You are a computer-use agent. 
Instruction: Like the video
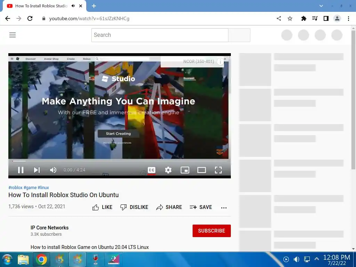tap(103, 207)
